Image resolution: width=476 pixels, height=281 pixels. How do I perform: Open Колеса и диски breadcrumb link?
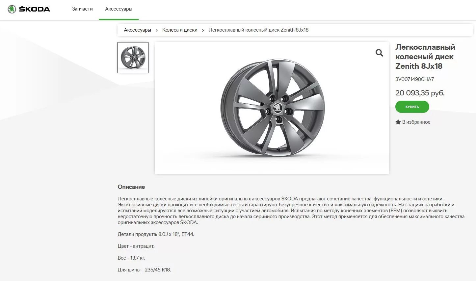click(x=180, y=30)
